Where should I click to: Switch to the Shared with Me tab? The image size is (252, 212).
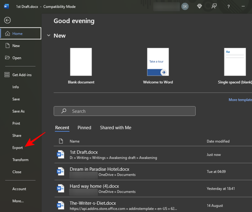point(116,128)
